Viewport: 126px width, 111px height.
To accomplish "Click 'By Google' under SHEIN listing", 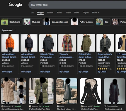I will pyautogui.click(x=64, y=72).
